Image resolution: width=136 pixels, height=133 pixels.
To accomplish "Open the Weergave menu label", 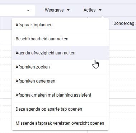I will click(57, 10).
